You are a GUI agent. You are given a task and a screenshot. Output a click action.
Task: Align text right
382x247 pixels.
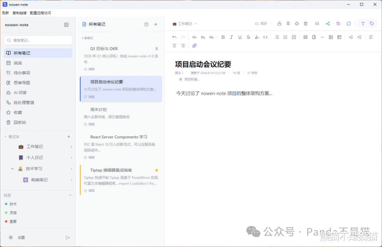click(x=183, y=46)
